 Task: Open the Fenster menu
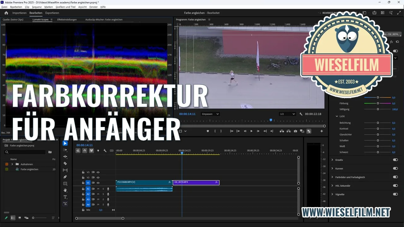(x=93, y=7)
